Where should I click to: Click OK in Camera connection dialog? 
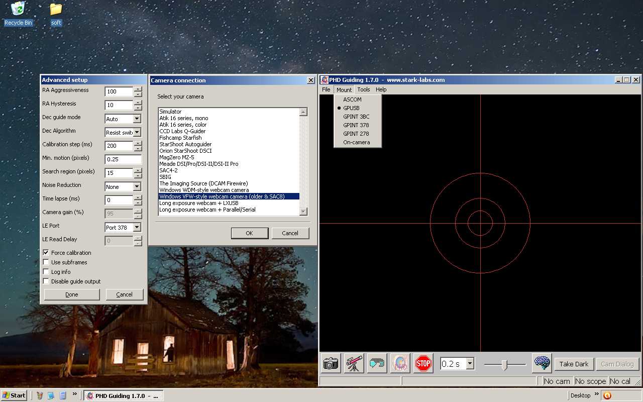click(250, 233)
